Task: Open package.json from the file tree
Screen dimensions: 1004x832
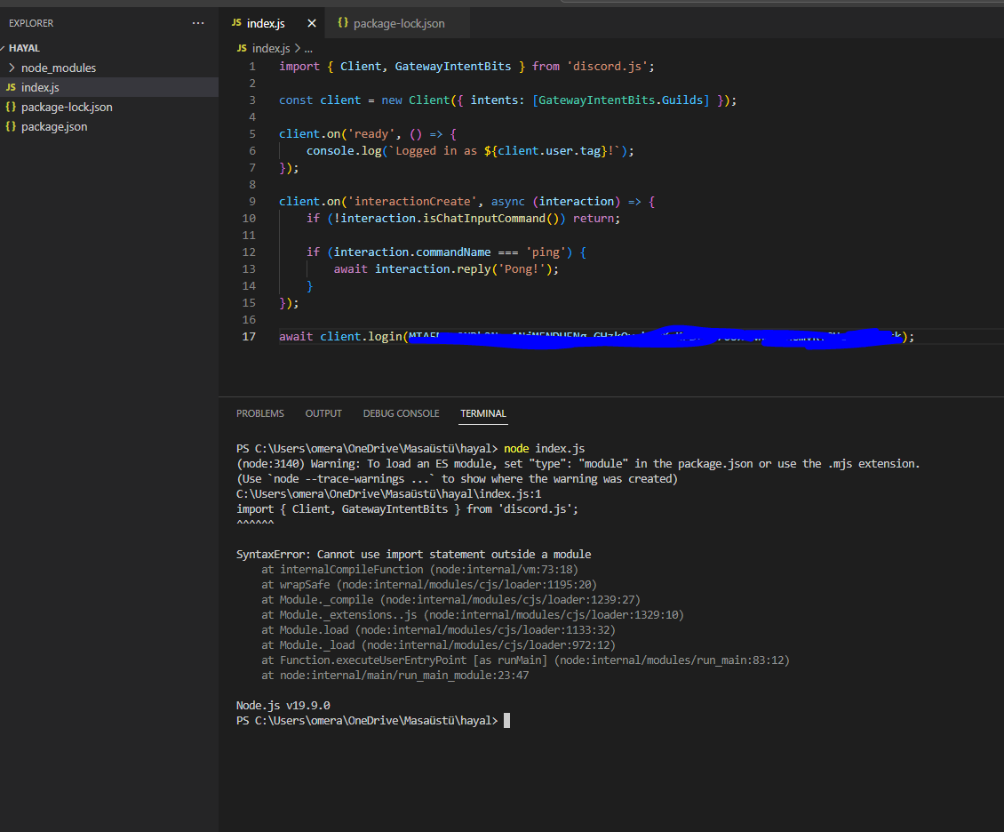Action: pyautogui.click(x=54, y=126)
